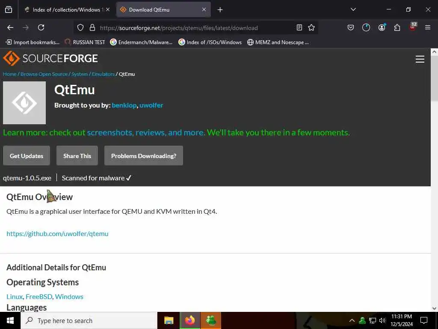Select the Download QtEmu tab
This screenshot has width=438, height=329.
tap(163, 10)
